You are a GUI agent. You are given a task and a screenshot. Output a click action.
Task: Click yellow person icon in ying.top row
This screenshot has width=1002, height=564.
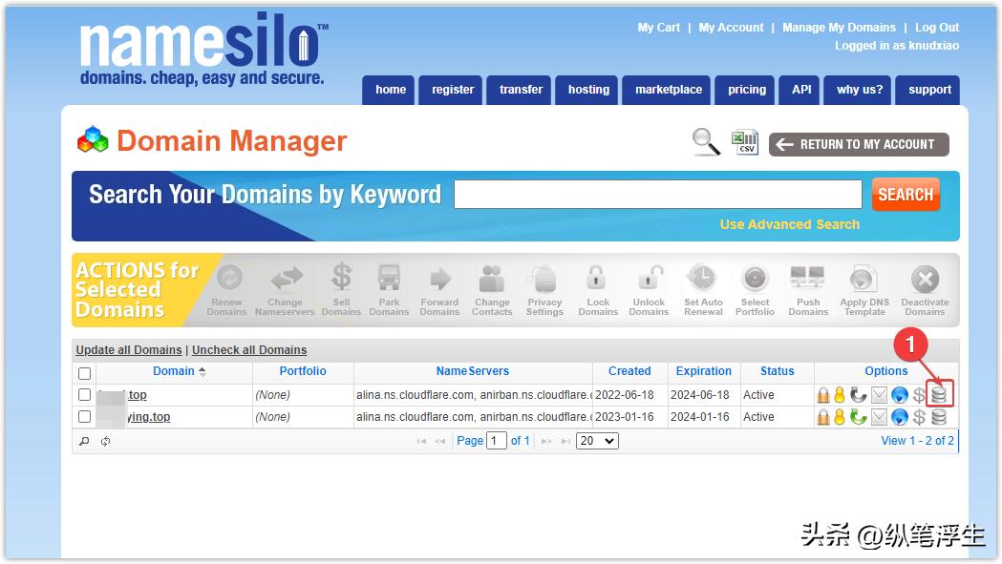coord(840,417)
